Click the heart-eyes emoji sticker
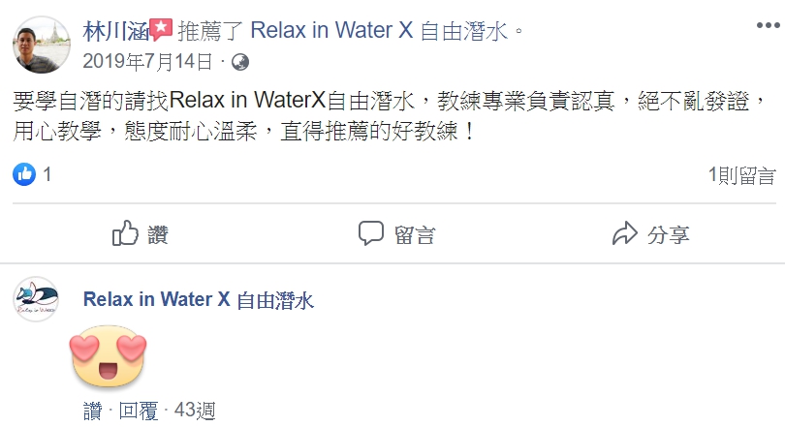Image resolution: width=785 pixels, height=427 pixels. point(109,356)
